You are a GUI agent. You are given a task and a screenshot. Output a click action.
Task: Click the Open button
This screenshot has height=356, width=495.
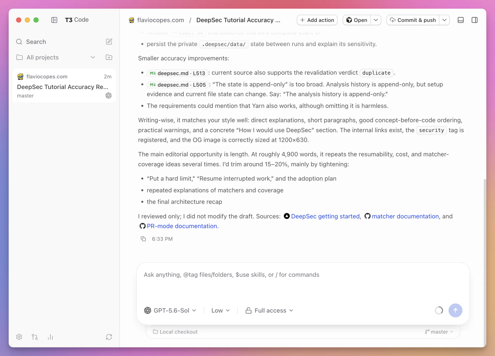(x=357, y=20)
